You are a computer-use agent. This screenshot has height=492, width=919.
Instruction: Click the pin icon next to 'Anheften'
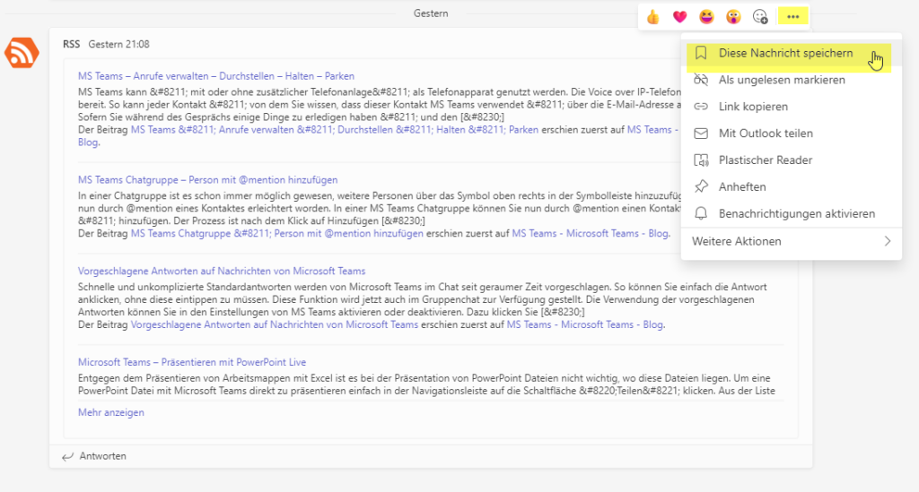click(701, 186)
